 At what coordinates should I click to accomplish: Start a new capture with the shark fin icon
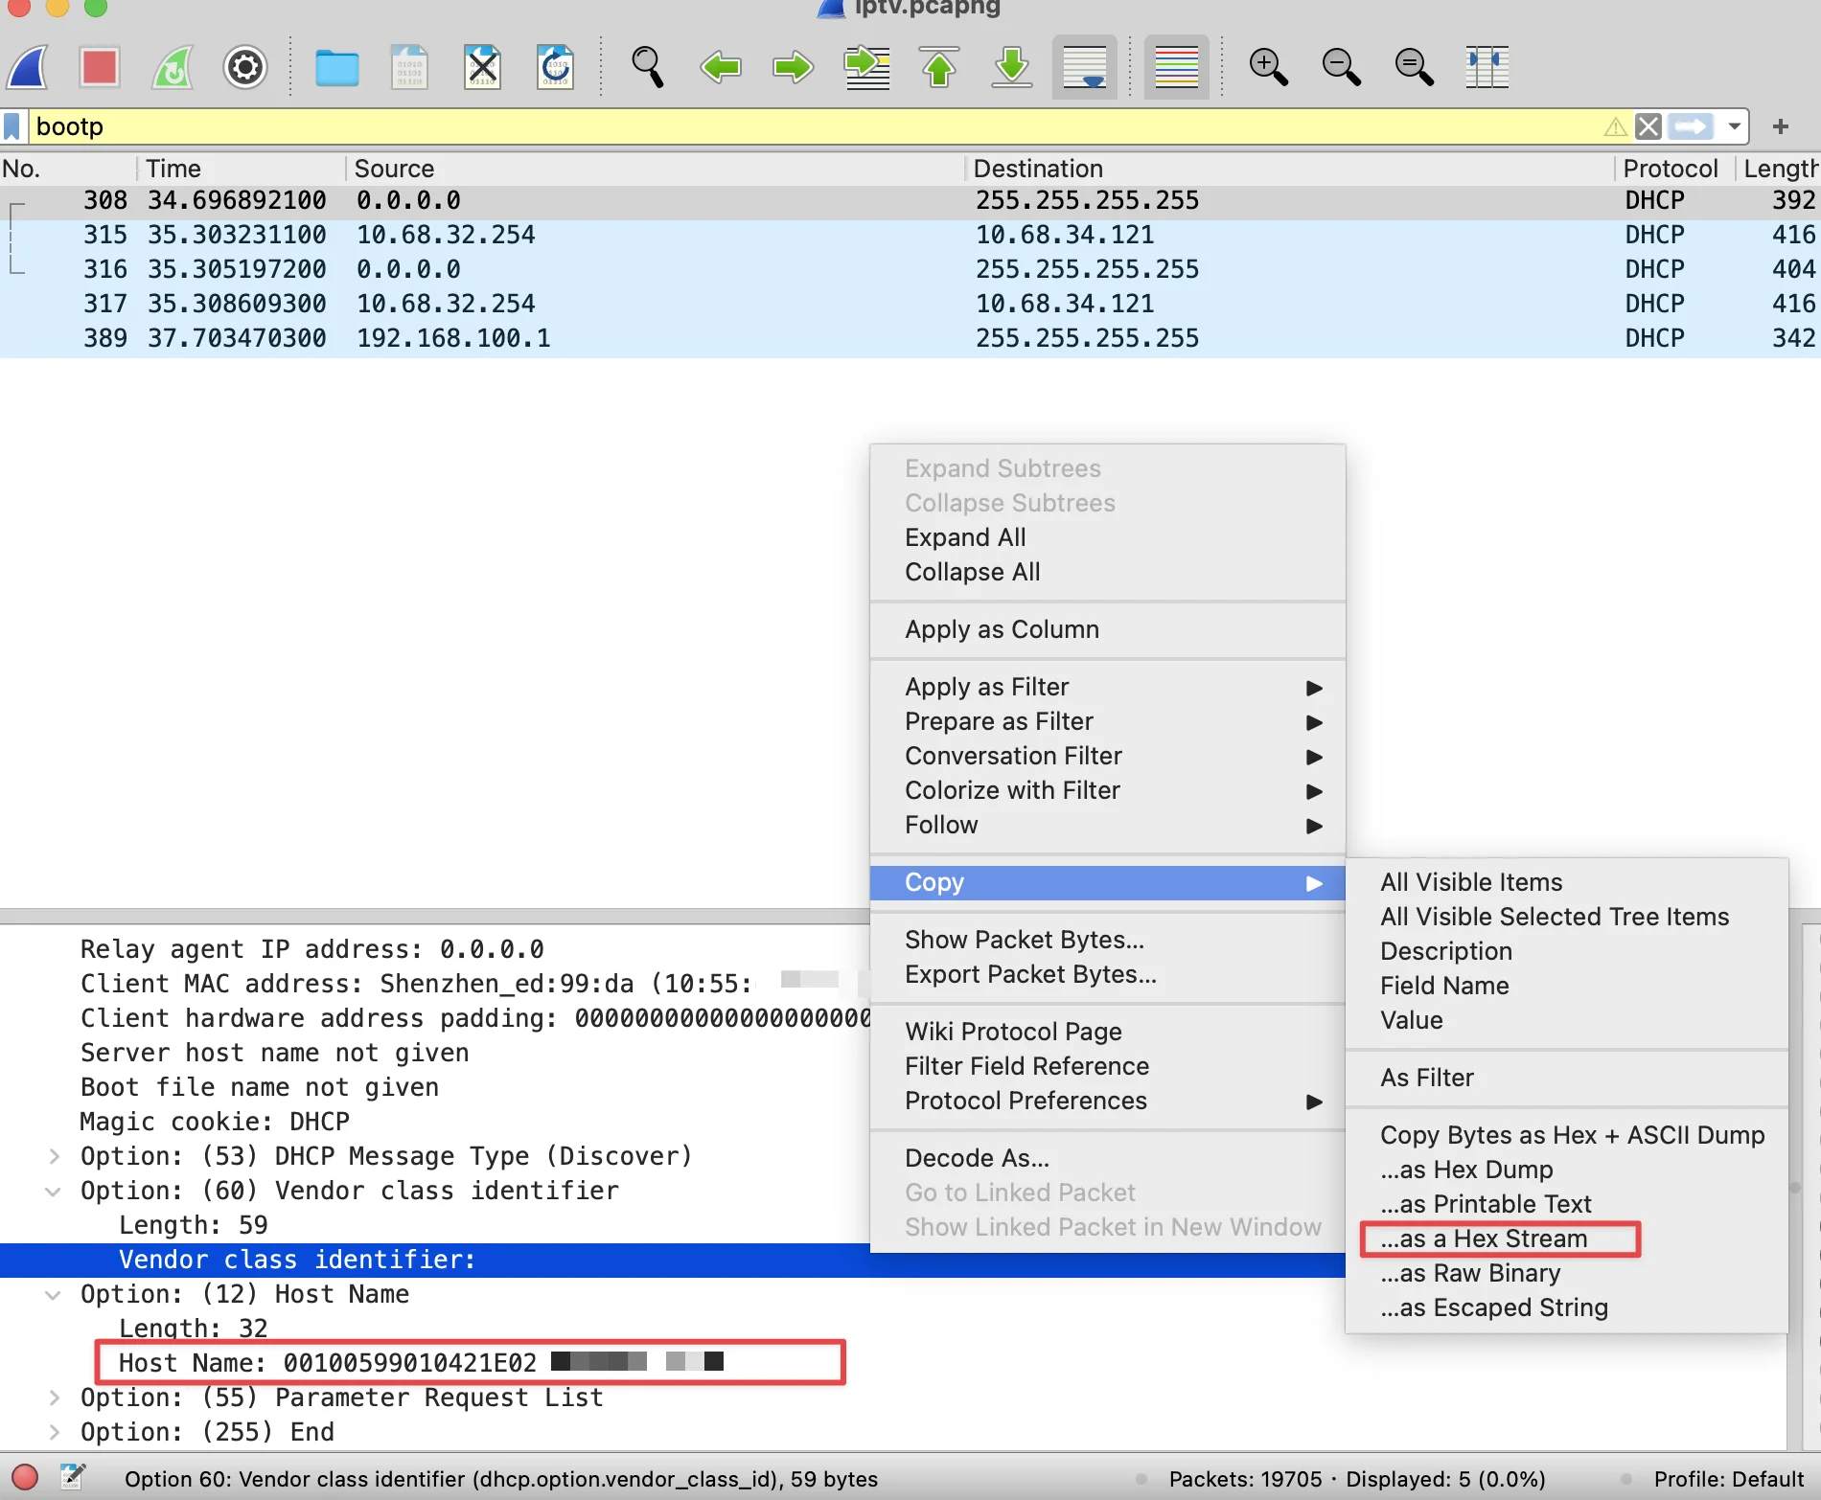[x=27, y=67]
